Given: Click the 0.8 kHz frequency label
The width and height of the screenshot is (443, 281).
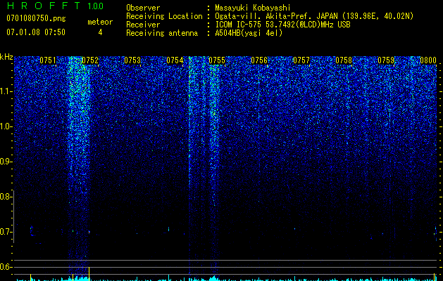Looking at the screenshot, I should click(5, 197).
